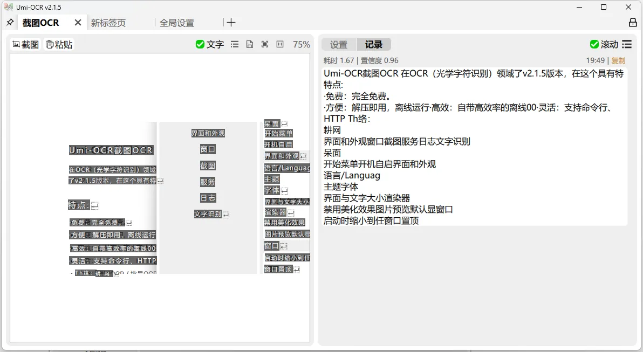This screenshot has width=643, height=352.
Task: Open the 全局设置 tab
Action: coord(177,23)
